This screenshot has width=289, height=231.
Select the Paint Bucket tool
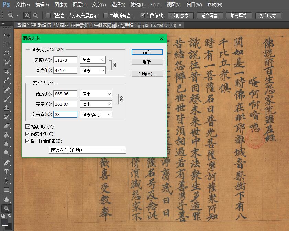tap(7, 135)
